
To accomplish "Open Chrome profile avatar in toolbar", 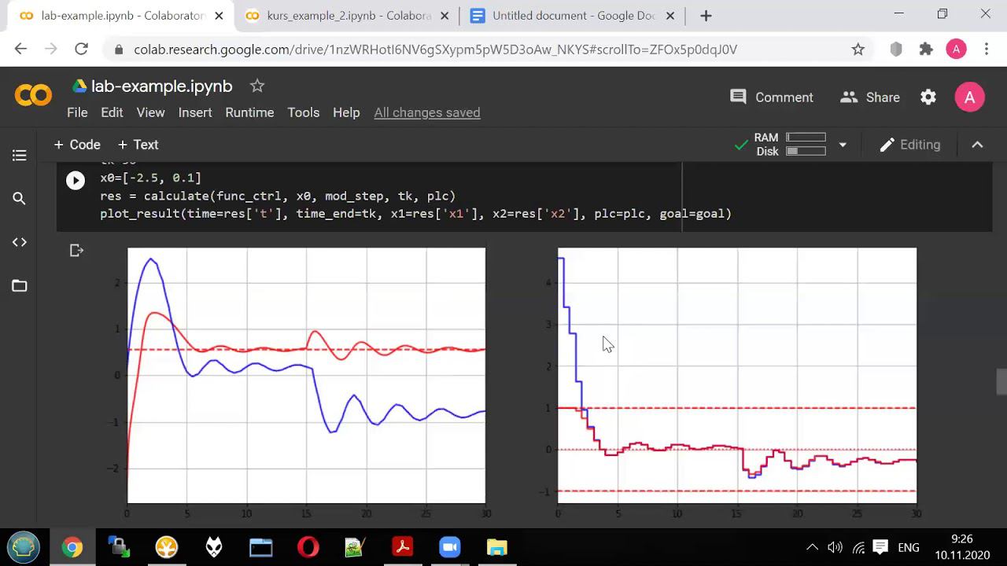I will click(956, 49).
